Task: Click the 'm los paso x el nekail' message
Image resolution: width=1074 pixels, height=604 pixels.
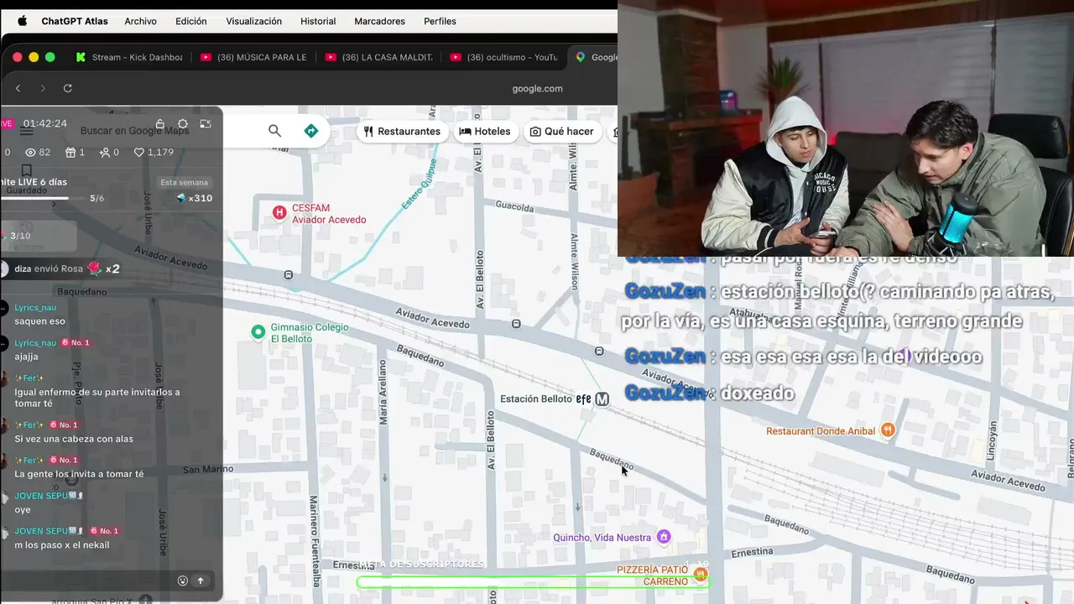Action: (x=62, y=545)
